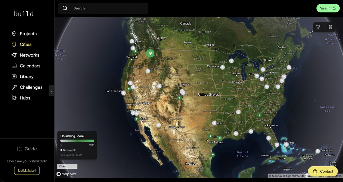Open the © OpenStreetMap attribution link
The height and width of the screenshot is (182, 343).
[294, 176]
